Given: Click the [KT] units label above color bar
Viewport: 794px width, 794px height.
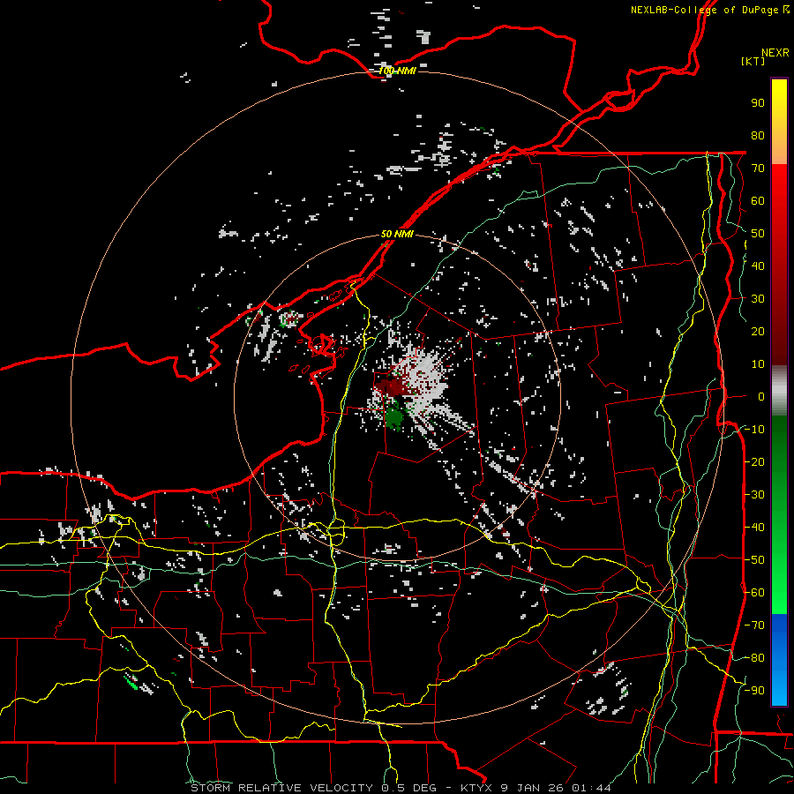Looking at the screenshot, I should pyautogui.click(x=753, y=61).
